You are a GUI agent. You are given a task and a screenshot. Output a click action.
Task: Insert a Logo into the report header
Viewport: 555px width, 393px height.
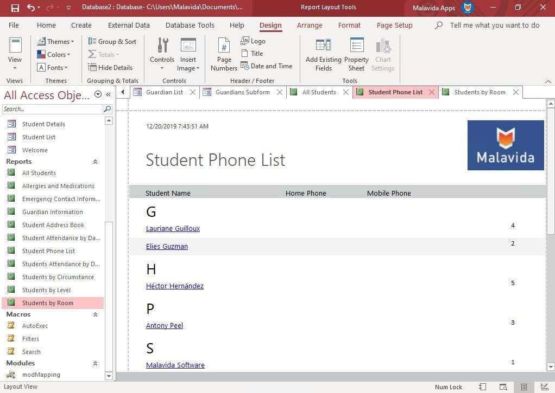click(253, 41)
